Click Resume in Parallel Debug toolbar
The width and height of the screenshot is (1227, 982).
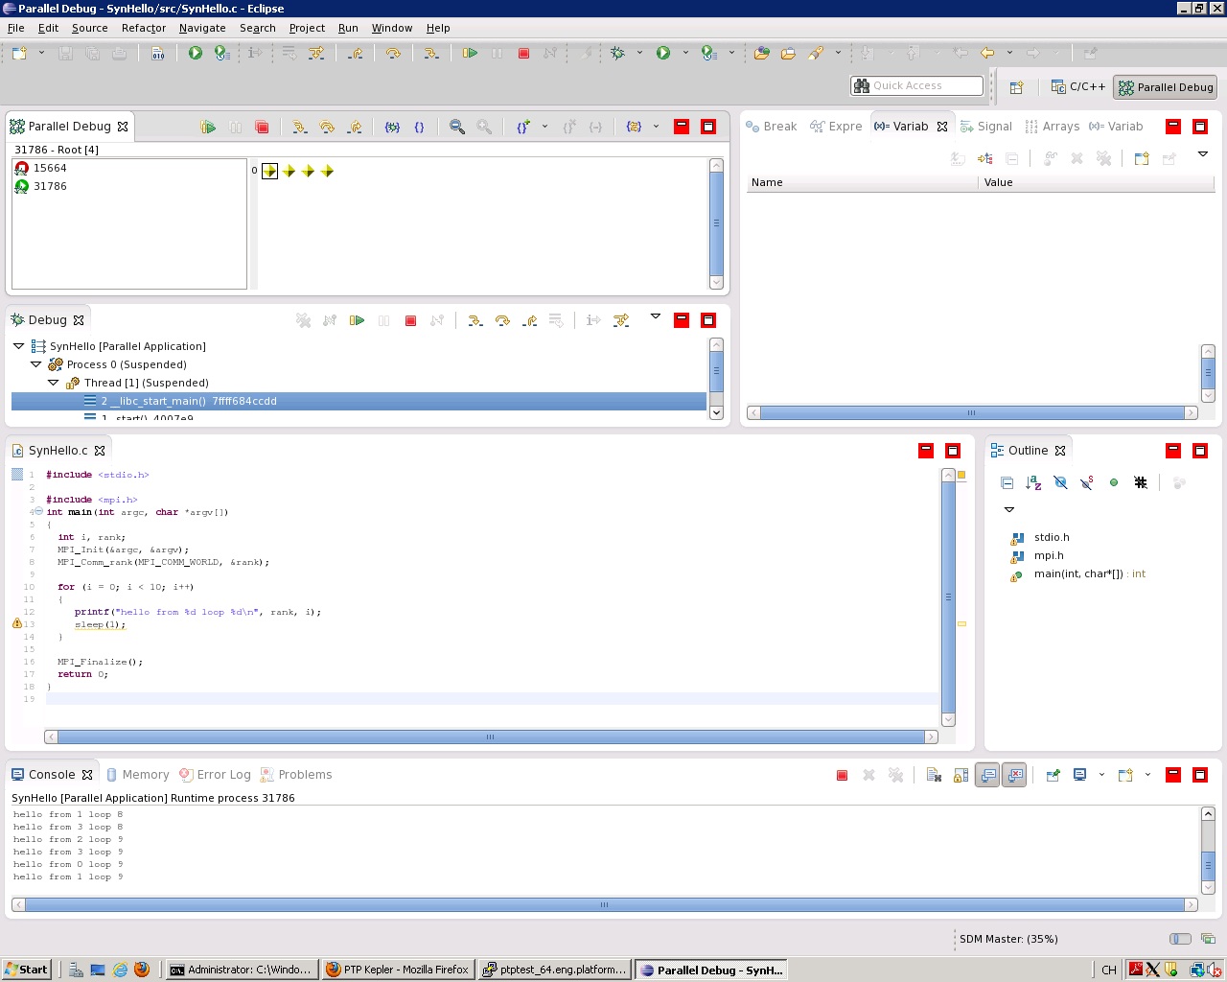[208, 127]
